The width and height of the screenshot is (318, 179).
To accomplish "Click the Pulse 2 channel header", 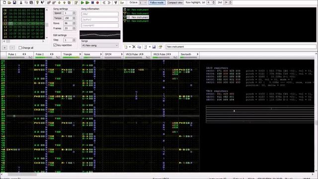I will coord(47,55).
